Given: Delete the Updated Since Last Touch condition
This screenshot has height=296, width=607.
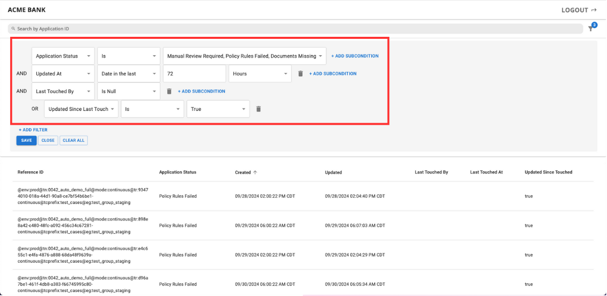Looking at the screenshot, I should 258,109.
